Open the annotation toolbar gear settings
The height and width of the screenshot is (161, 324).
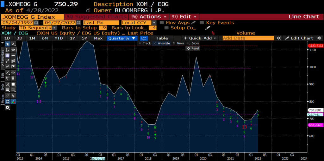tap(8, 108)
